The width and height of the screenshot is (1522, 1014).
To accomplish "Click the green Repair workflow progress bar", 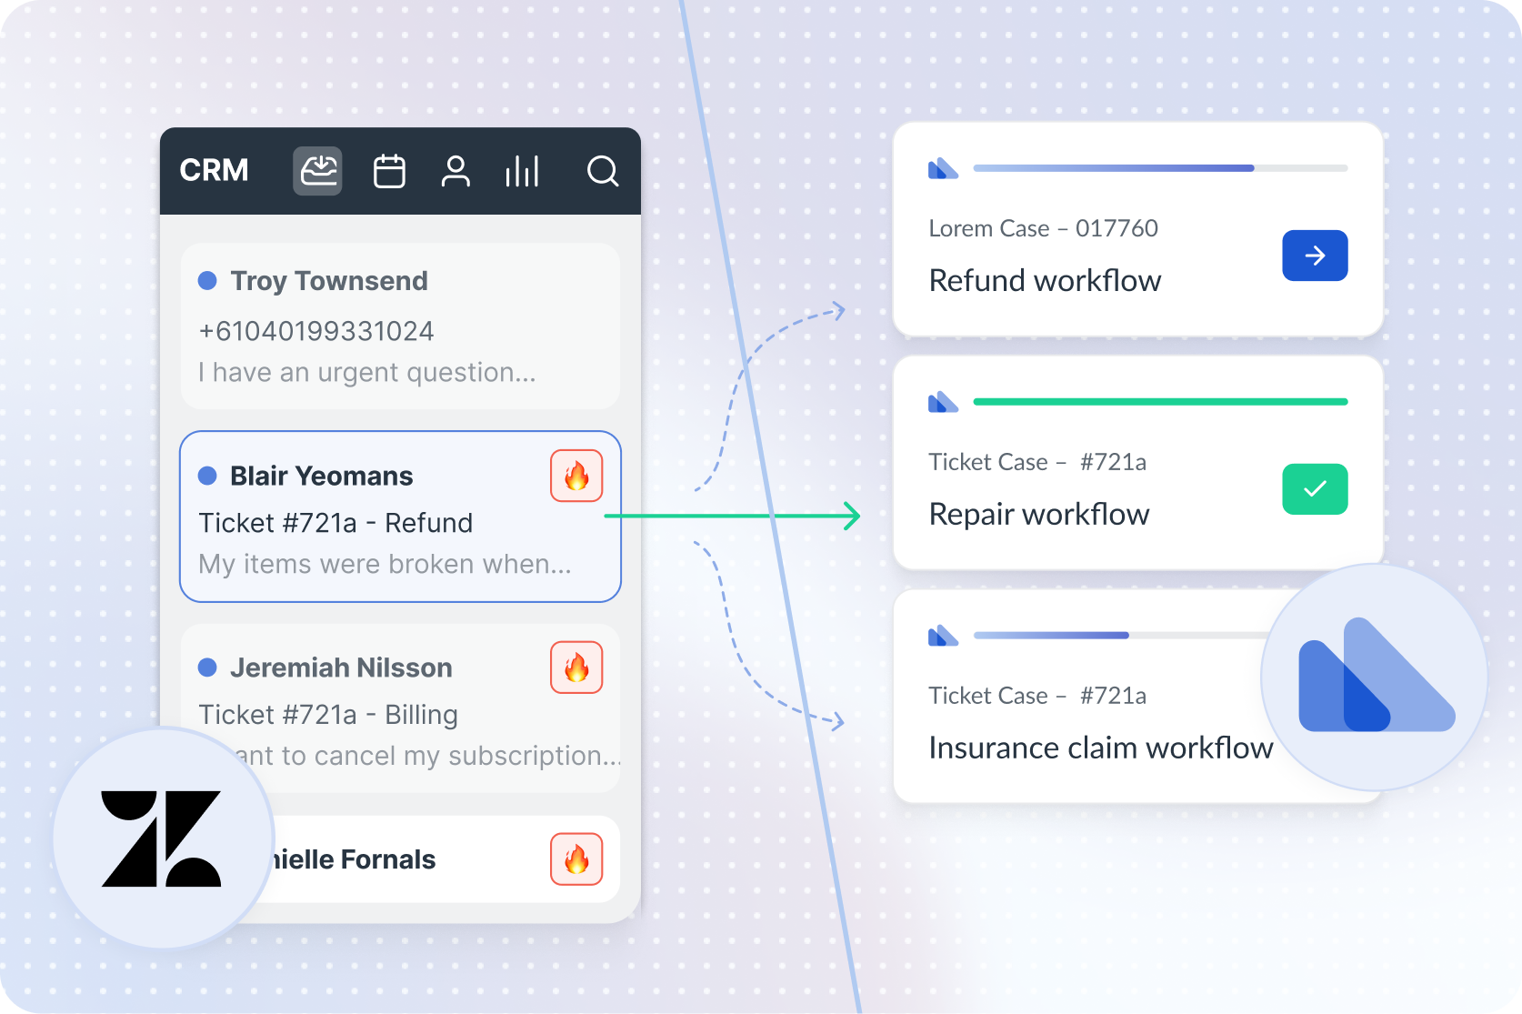I will coord(1160,402).
